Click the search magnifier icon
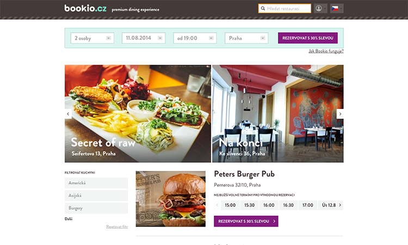Screen dimensions: 408x245 click(x=263, y=8)
